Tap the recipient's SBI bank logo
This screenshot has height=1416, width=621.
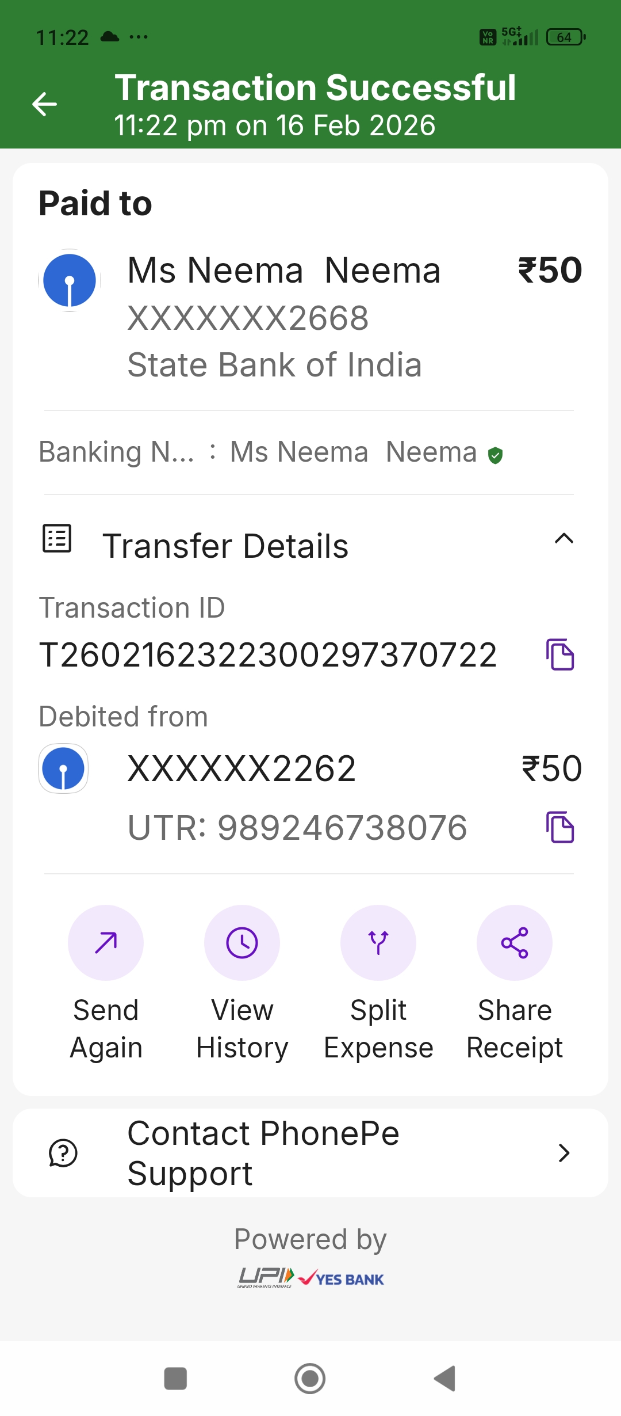coord(70,280)
